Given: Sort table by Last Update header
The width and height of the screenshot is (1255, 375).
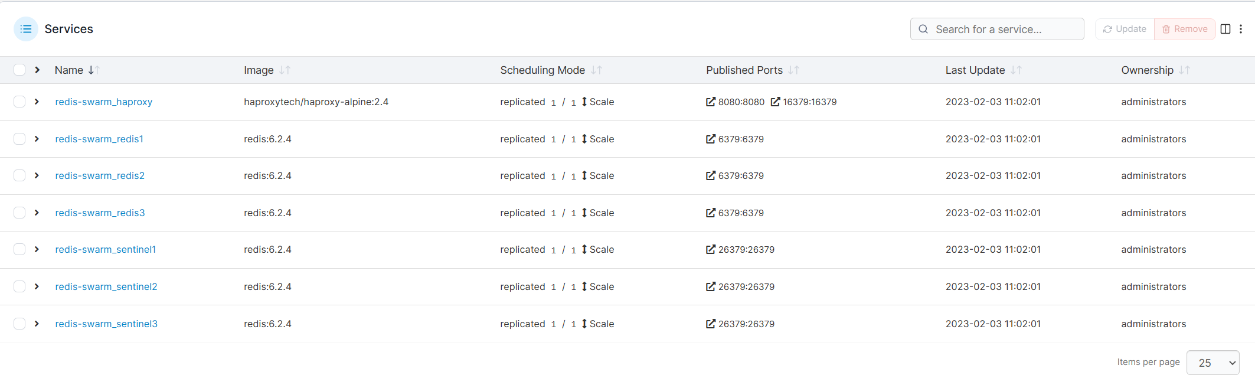Looking at the screenshot, I should [975, 70].
